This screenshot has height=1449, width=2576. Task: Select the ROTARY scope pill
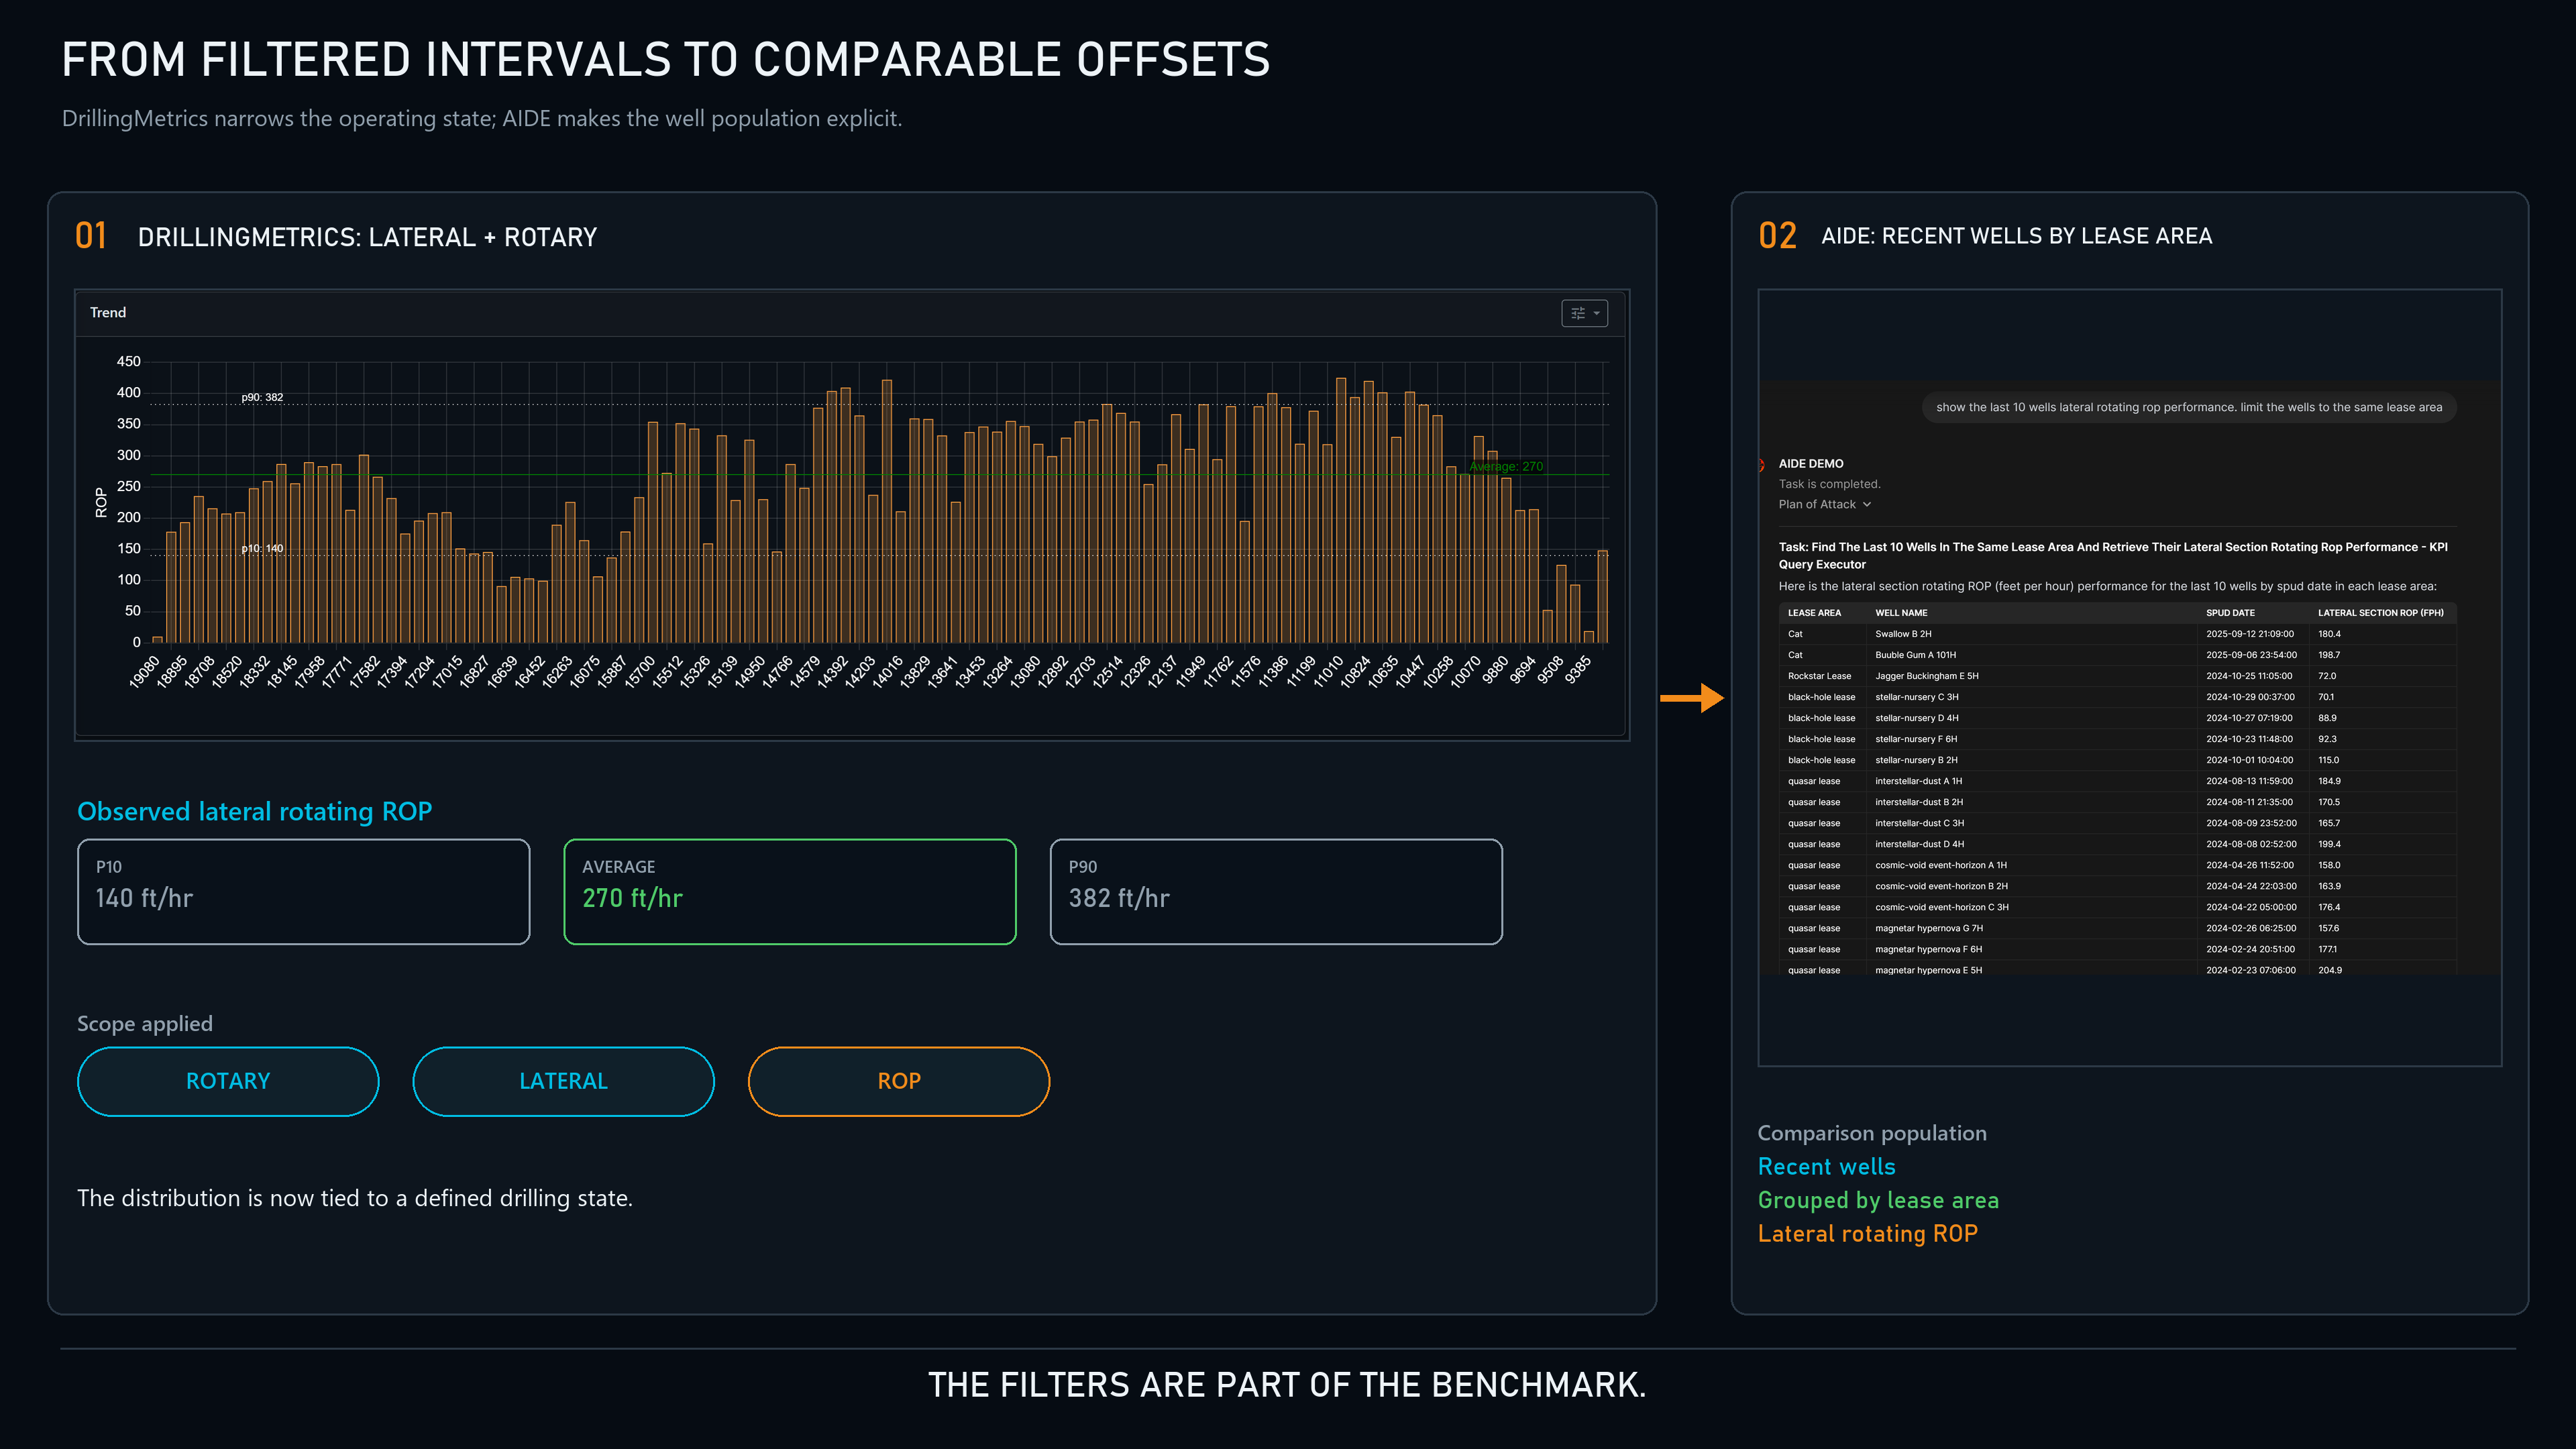pyautogui.click(x=228, y=1081)
